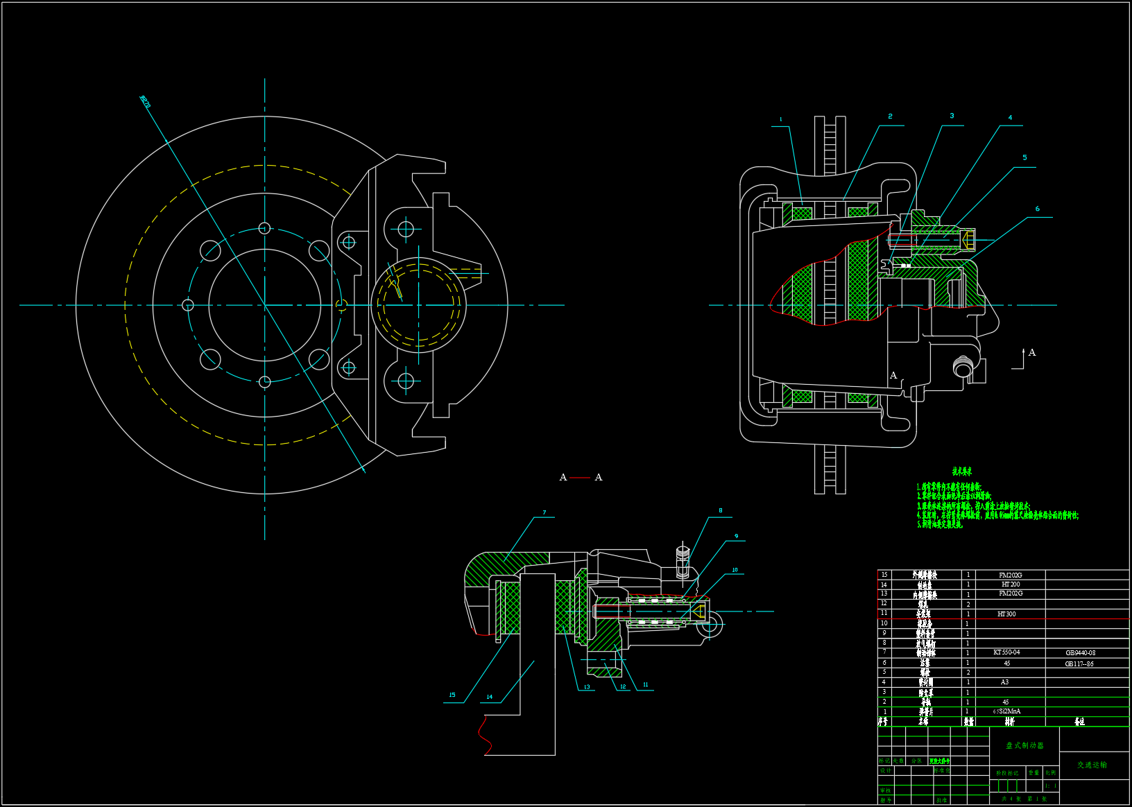Select row number 15 in parts list
The width and height of the screenshot is (1132, 807).
tap(884, 575)
